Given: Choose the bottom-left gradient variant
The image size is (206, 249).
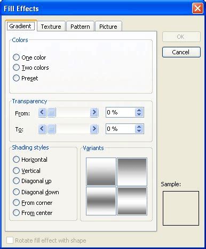Looking at the screenshot, I should point(101,201).
